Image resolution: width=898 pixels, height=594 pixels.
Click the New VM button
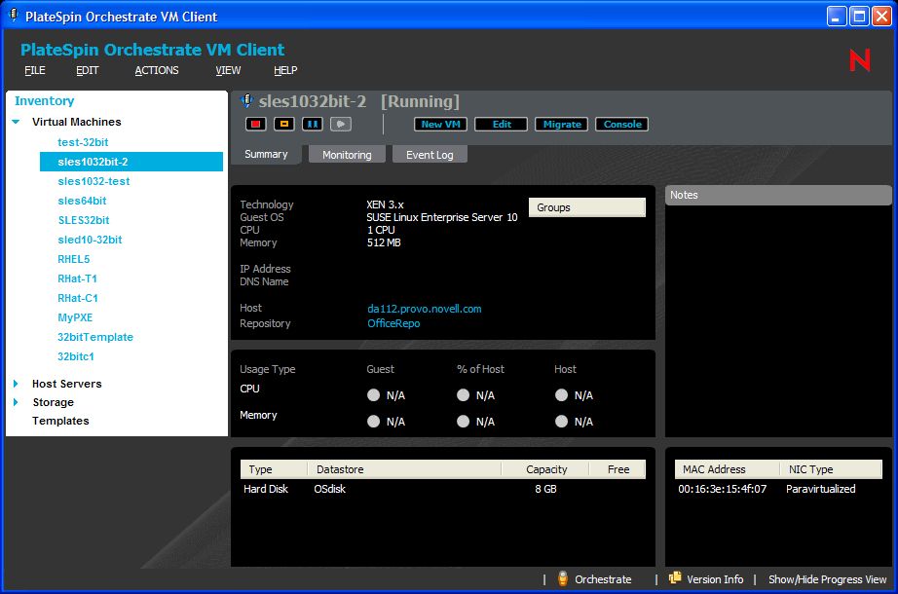coord(441,125)
